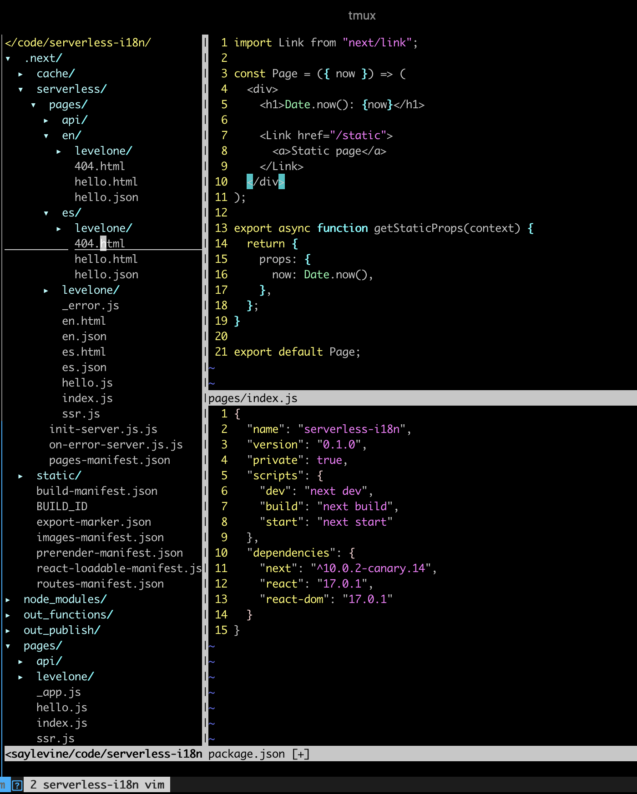The image size is (637, 794).
Task: Click the '<a>Static page</a>' line
Action: point(329,151)
